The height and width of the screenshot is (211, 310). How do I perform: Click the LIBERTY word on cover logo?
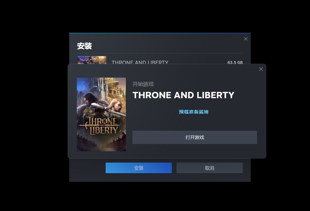104,131
